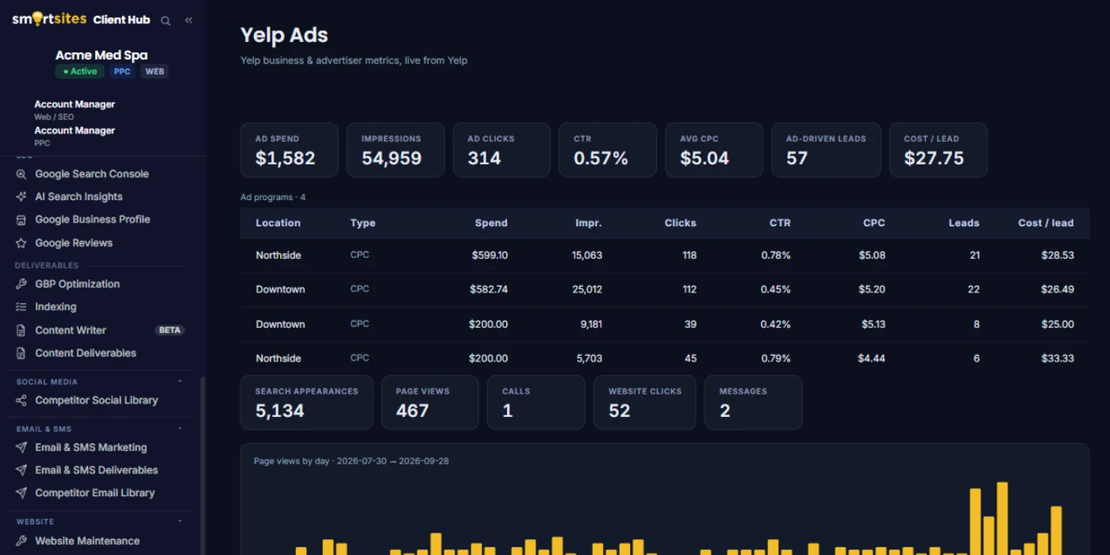Screen dimensions: 1110x555
Task: Click the search icon in Client Hub header
Action: coord(166,20)
